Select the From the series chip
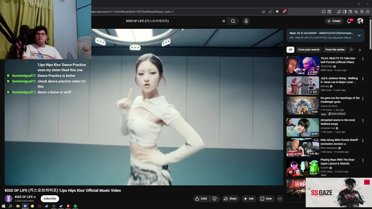 (x=335, y=50)
